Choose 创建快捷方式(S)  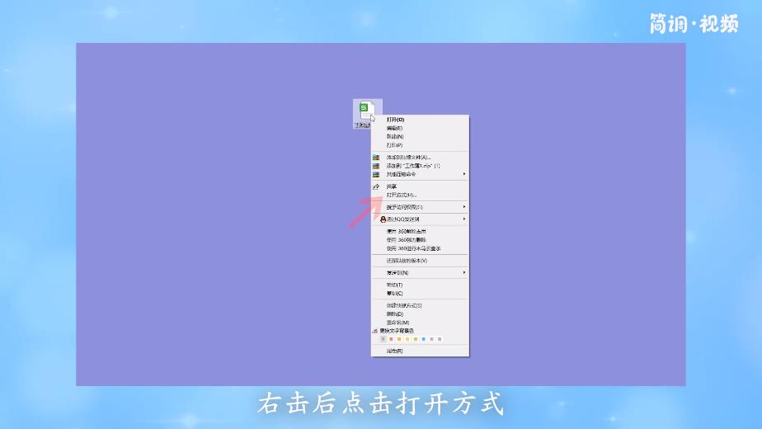click(x=420, y=305)
